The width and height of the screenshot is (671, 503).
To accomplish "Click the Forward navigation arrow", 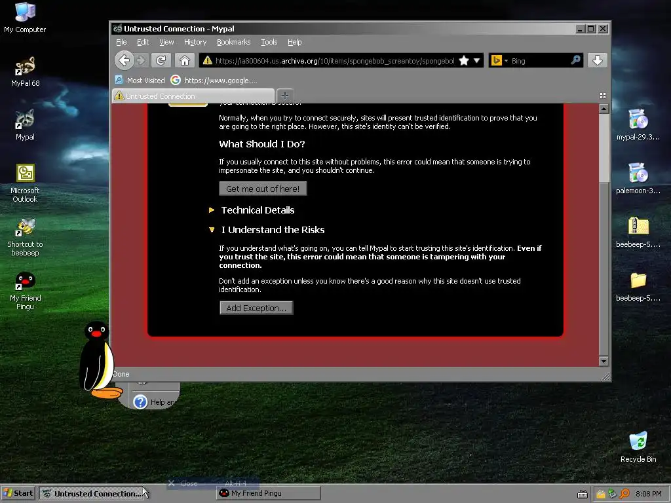I will click(142, 61).
